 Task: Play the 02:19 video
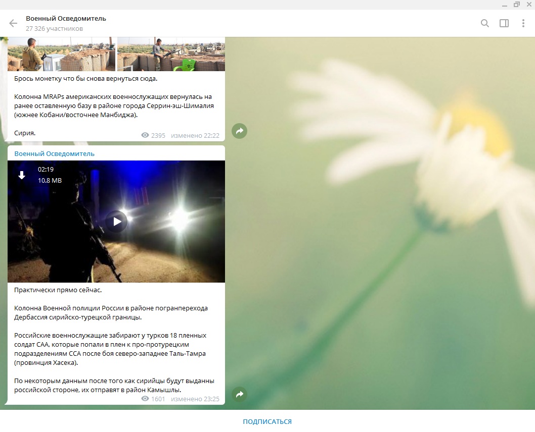116,221
